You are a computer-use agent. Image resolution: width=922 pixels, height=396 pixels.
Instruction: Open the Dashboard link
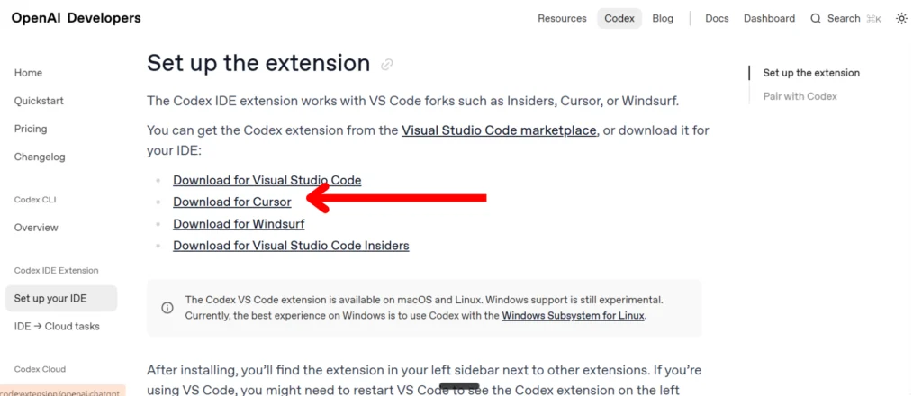tap(769, 18)
